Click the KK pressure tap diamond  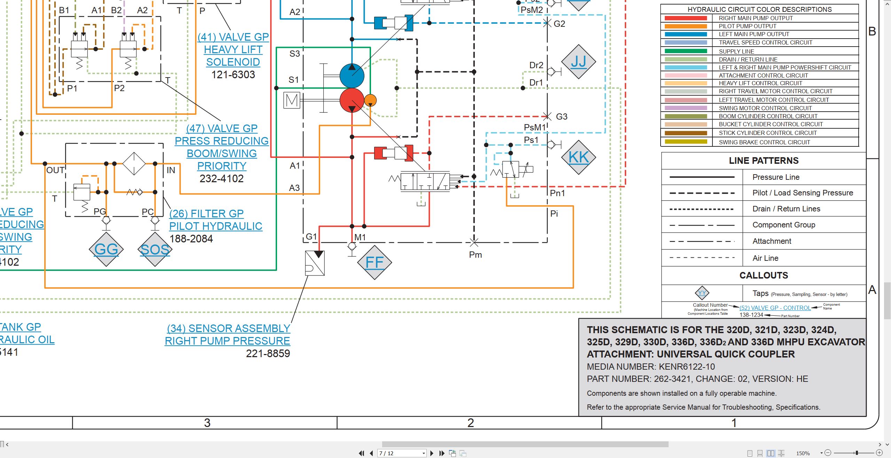pos(578,157)
